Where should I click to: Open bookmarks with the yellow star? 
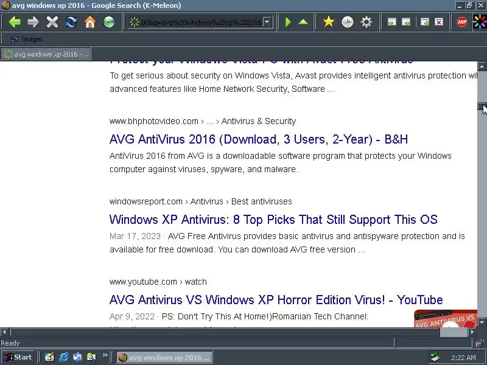click(x=329, y=22)
